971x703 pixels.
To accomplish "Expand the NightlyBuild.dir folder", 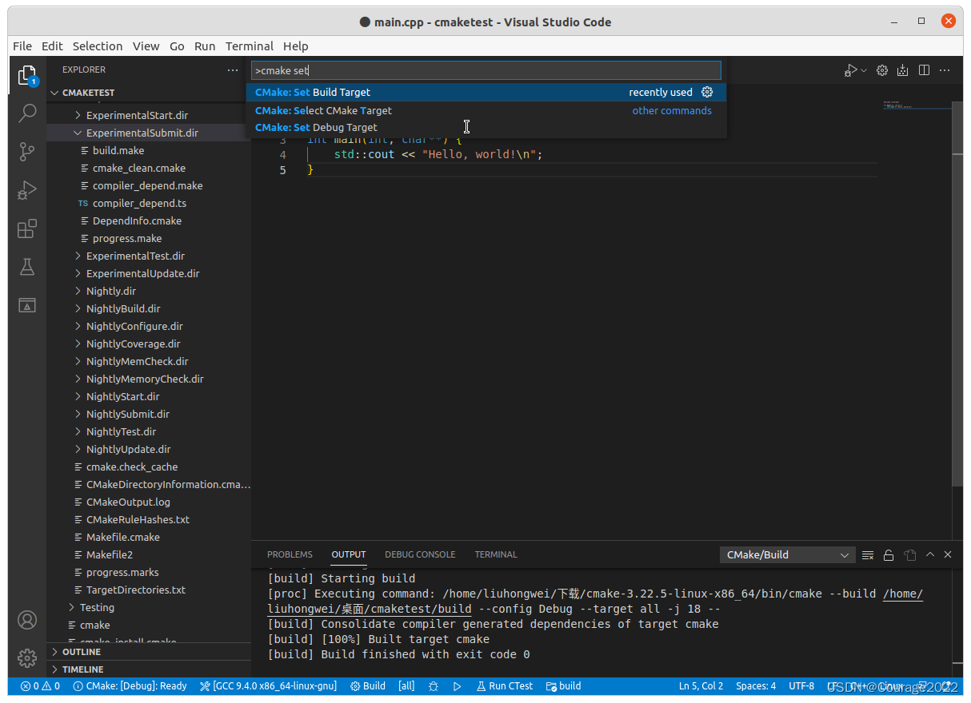I will (x=149, y=308).
